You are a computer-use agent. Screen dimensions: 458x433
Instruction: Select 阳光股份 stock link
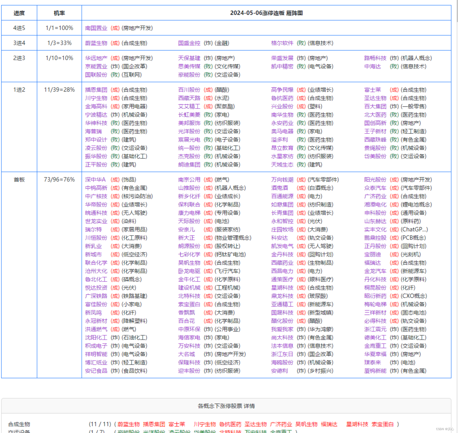tap(375, 180)
